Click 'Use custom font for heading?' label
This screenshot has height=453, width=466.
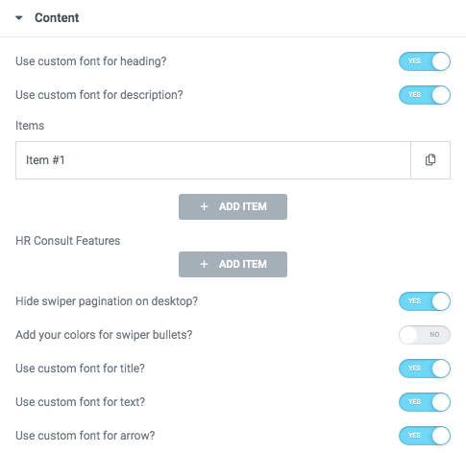click(x=91, y=61)
